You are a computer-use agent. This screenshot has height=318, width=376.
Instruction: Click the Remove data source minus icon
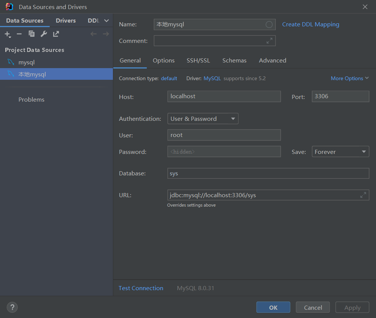click(x=19, y=34)
